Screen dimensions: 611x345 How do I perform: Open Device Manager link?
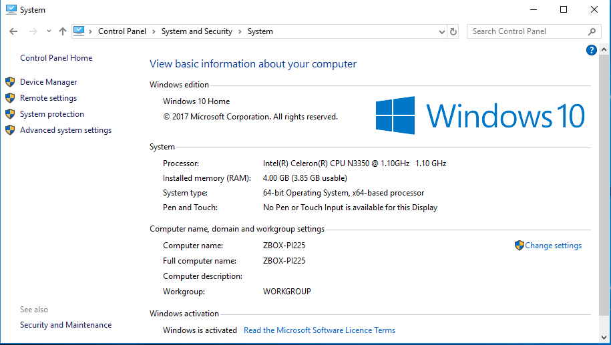coord(48,82)
